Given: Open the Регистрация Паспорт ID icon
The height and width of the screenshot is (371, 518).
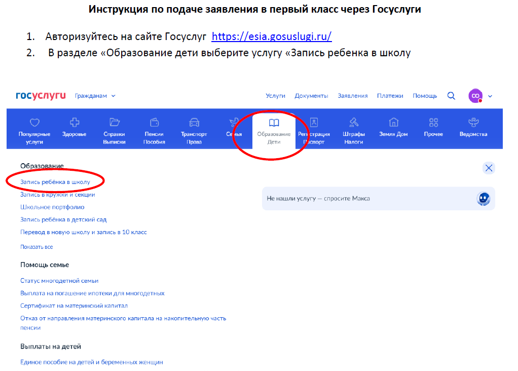Looking at the screenshot, I should click(x=314, y=123).
